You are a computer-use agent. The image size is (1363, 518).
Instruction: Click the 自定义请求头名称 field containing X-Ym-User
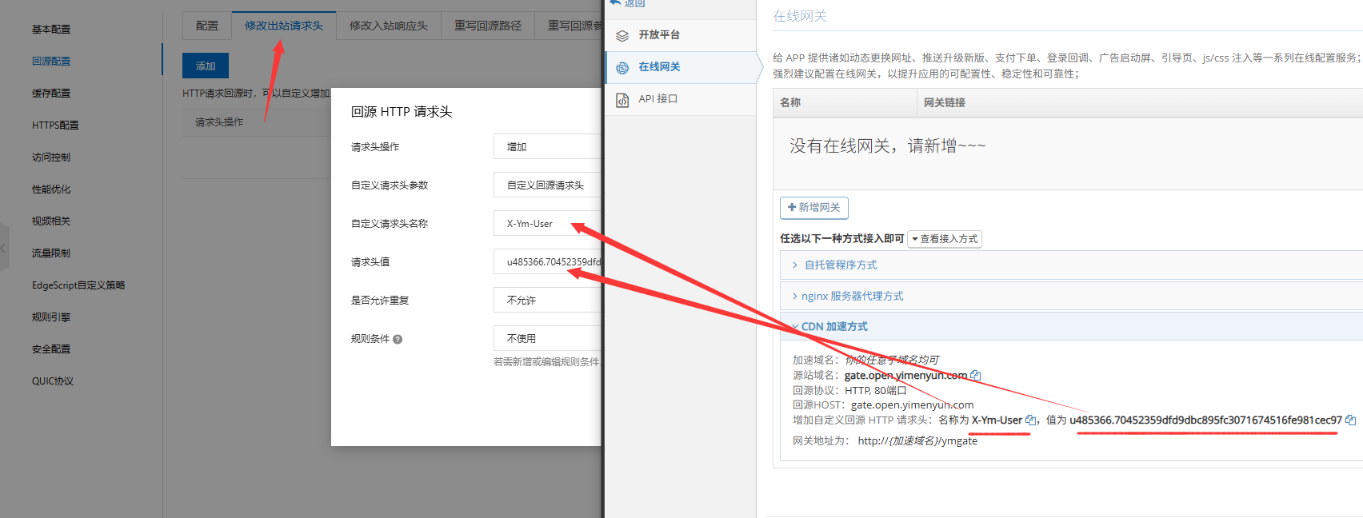547,224
